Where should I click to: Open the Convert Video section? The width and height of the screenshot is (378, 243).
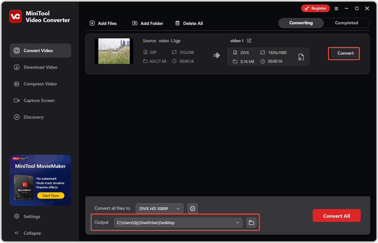40,51
